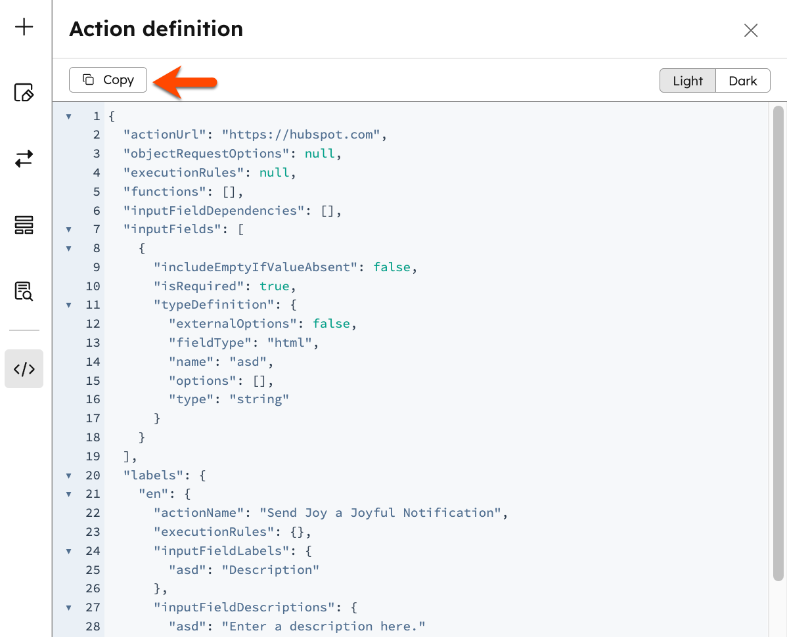This screenshot has height=637, width=787.
Task: Fold inputFieldLabels at line 24
Action: (68, 551)
